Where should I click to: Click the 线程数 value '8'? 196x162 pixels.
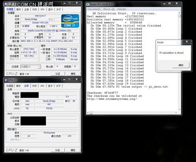tap(75, 67)
